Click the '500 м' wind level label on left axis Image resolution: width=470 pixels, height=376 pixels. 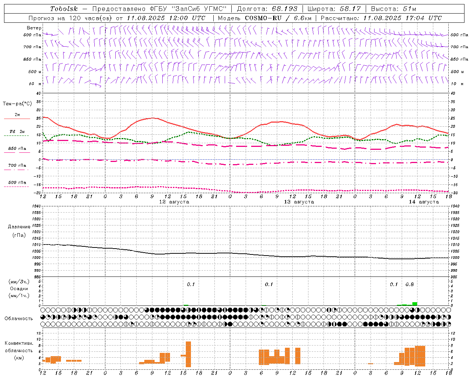click(x=35, y=72)
